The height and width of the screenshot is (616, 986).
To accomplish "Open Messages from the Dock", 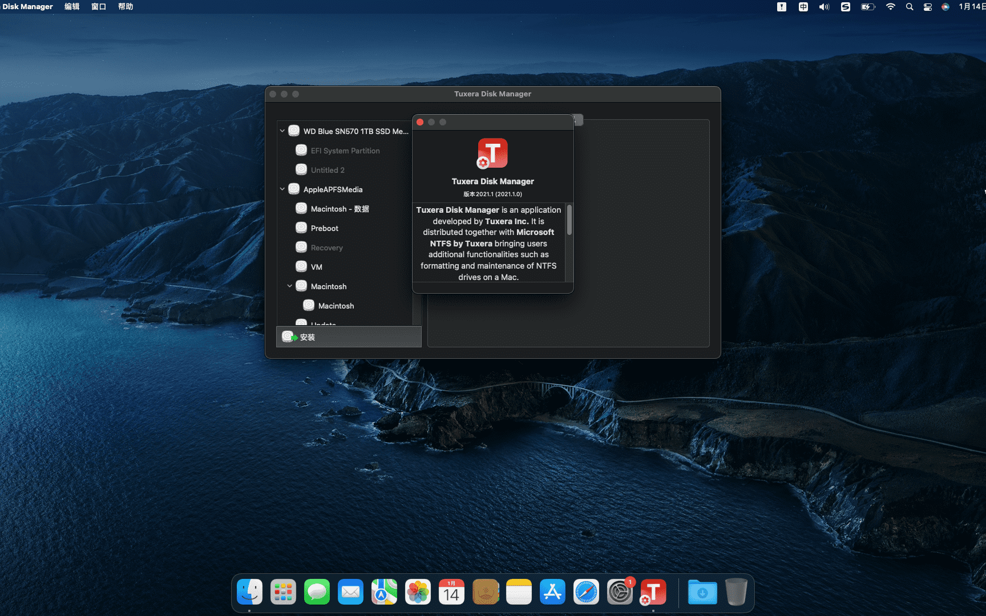I will point(317,592).
